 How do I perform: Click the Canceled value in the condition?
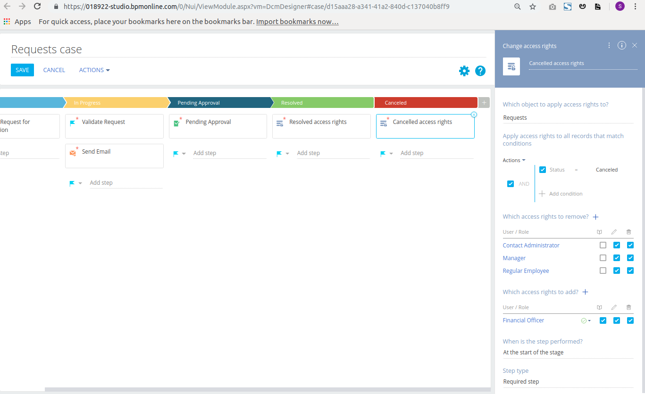[x=607, y=170]
